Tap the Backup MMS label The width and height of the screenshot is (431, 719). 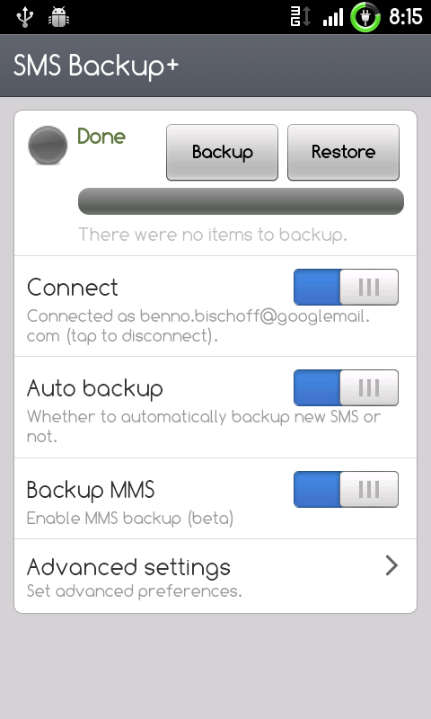click(x=91, y=490)
